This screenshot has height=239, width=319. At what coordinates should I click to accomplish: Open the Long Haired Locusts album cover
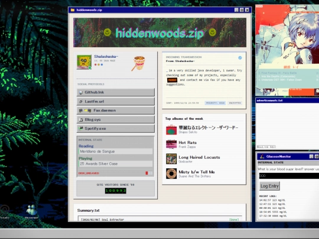(x=171, y=159)
